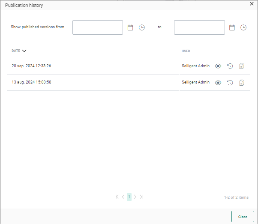Open time picker for the 'to' date
258x224 pixels.
243,27
